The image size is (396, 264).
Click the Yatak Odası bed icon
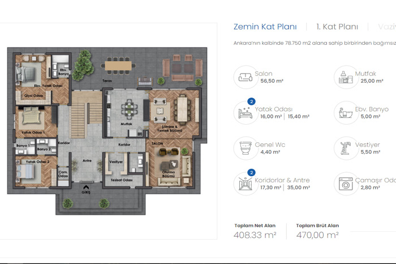pos(246,113)
